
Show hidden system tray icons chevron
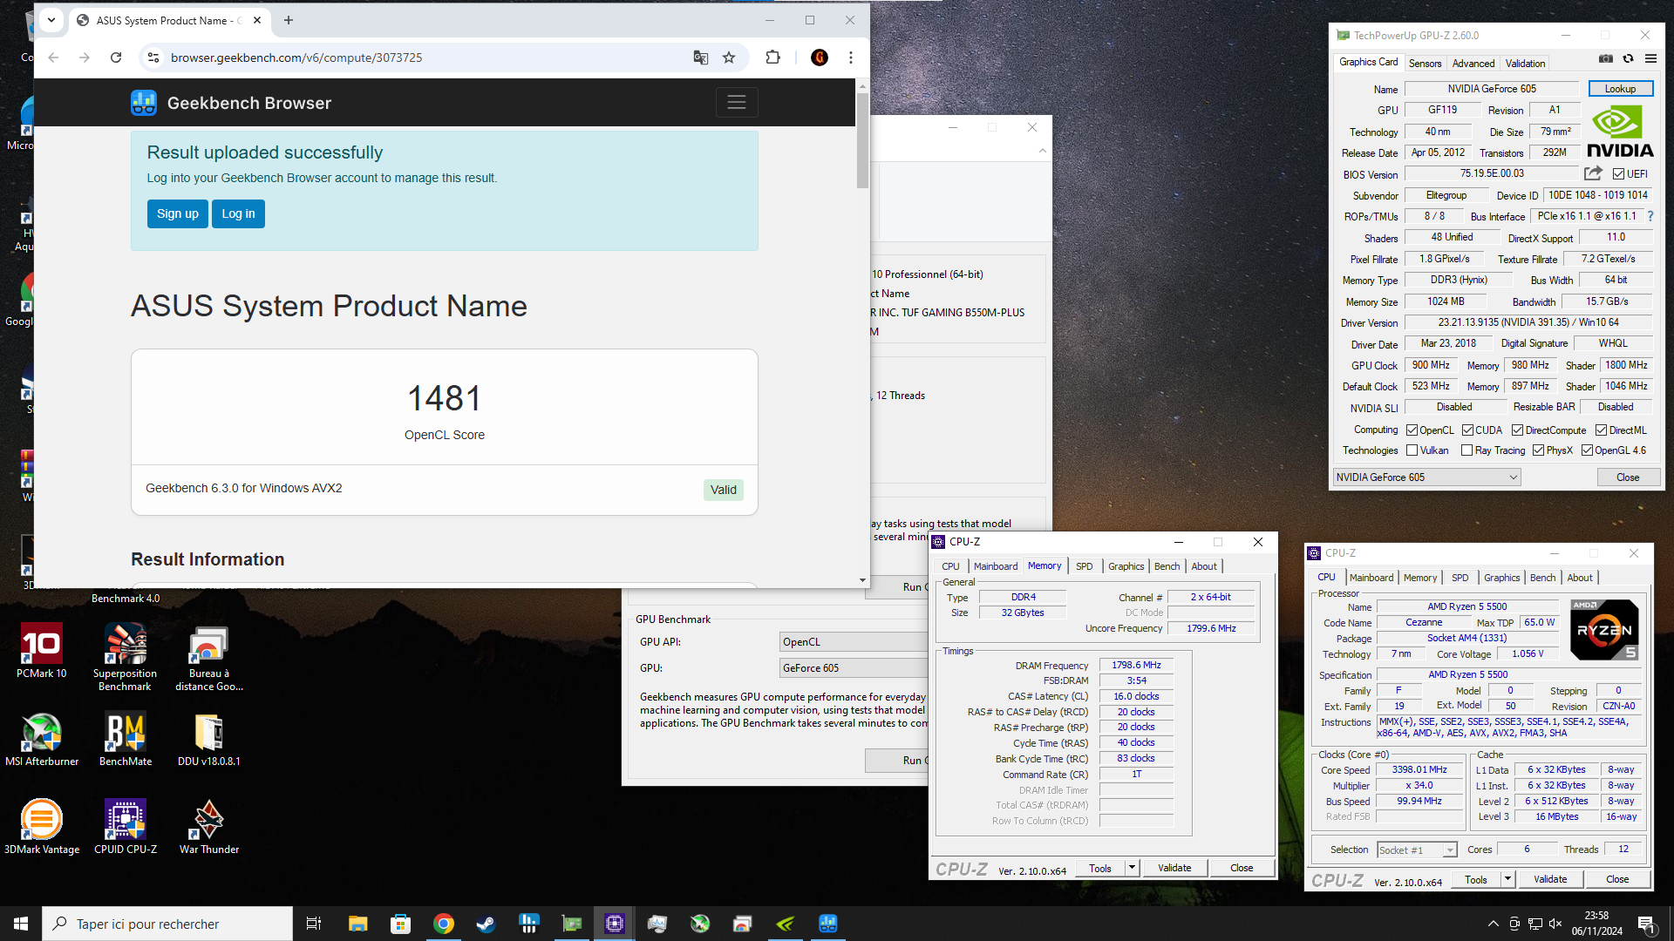tap(1493, 924)
